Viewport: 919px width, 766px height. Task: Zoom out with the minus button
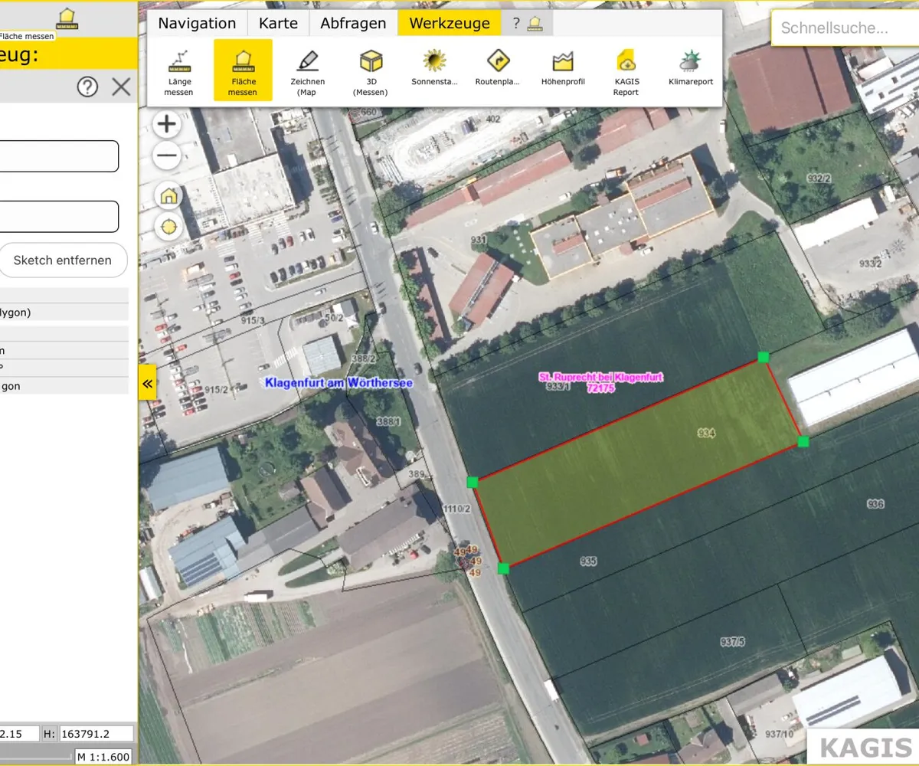(167, 157)
